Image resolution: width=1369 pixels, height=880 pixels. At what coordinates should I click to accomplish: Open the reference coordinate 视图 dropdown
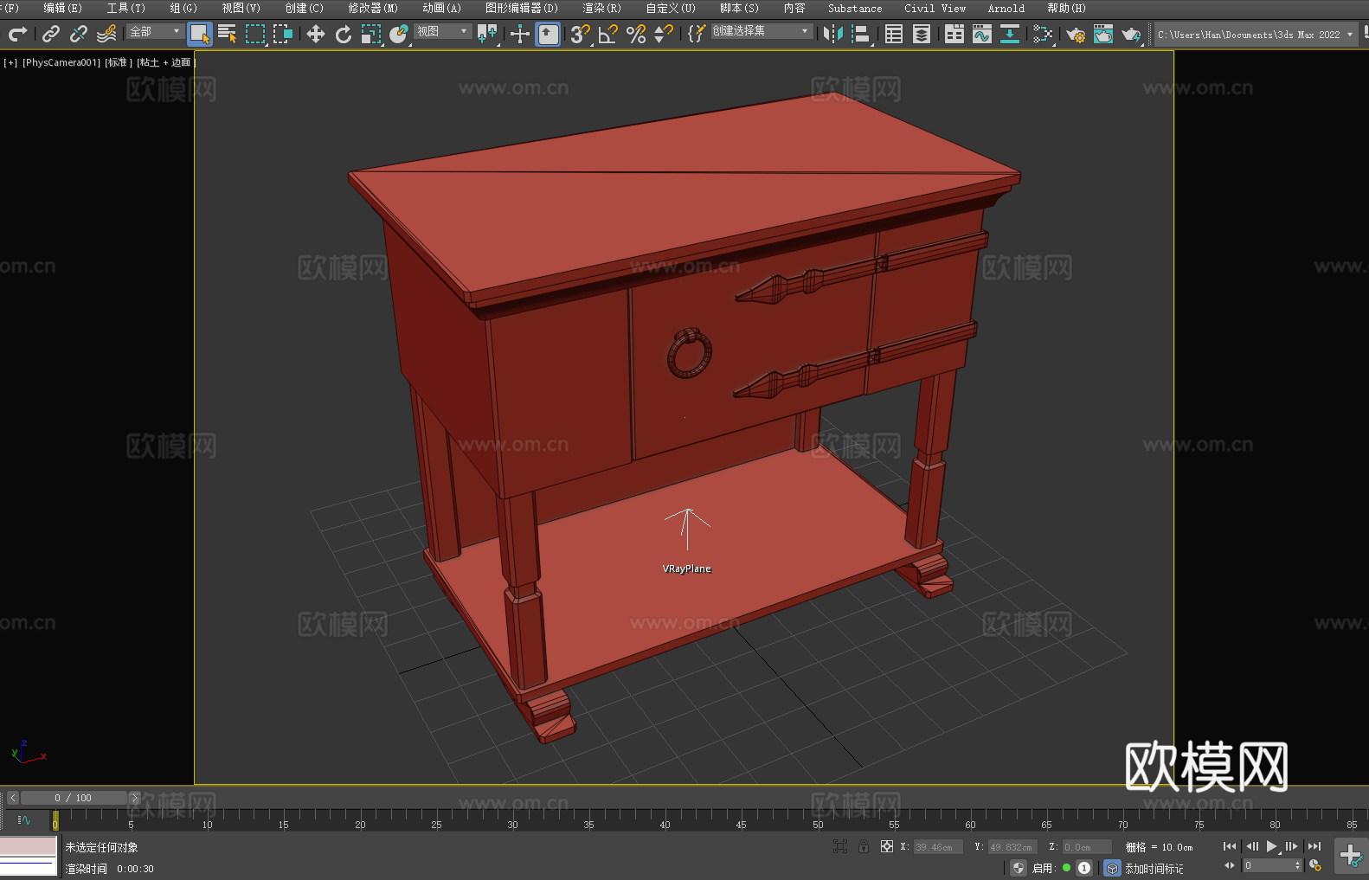click(441, 31)
